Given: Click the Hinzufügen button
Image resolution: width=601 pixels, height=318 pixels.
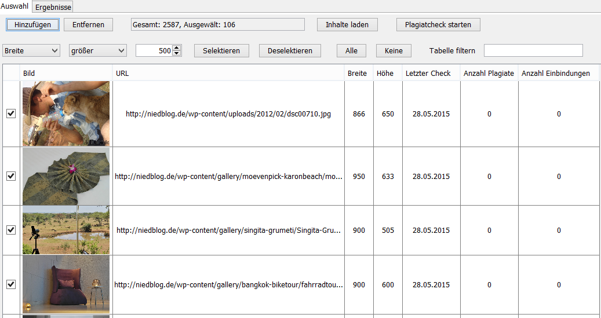Looking at the screenshot, I should 32,24.
